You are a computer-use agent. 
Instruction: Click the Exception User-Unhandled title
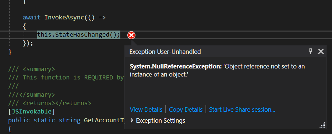pos(165,52)
